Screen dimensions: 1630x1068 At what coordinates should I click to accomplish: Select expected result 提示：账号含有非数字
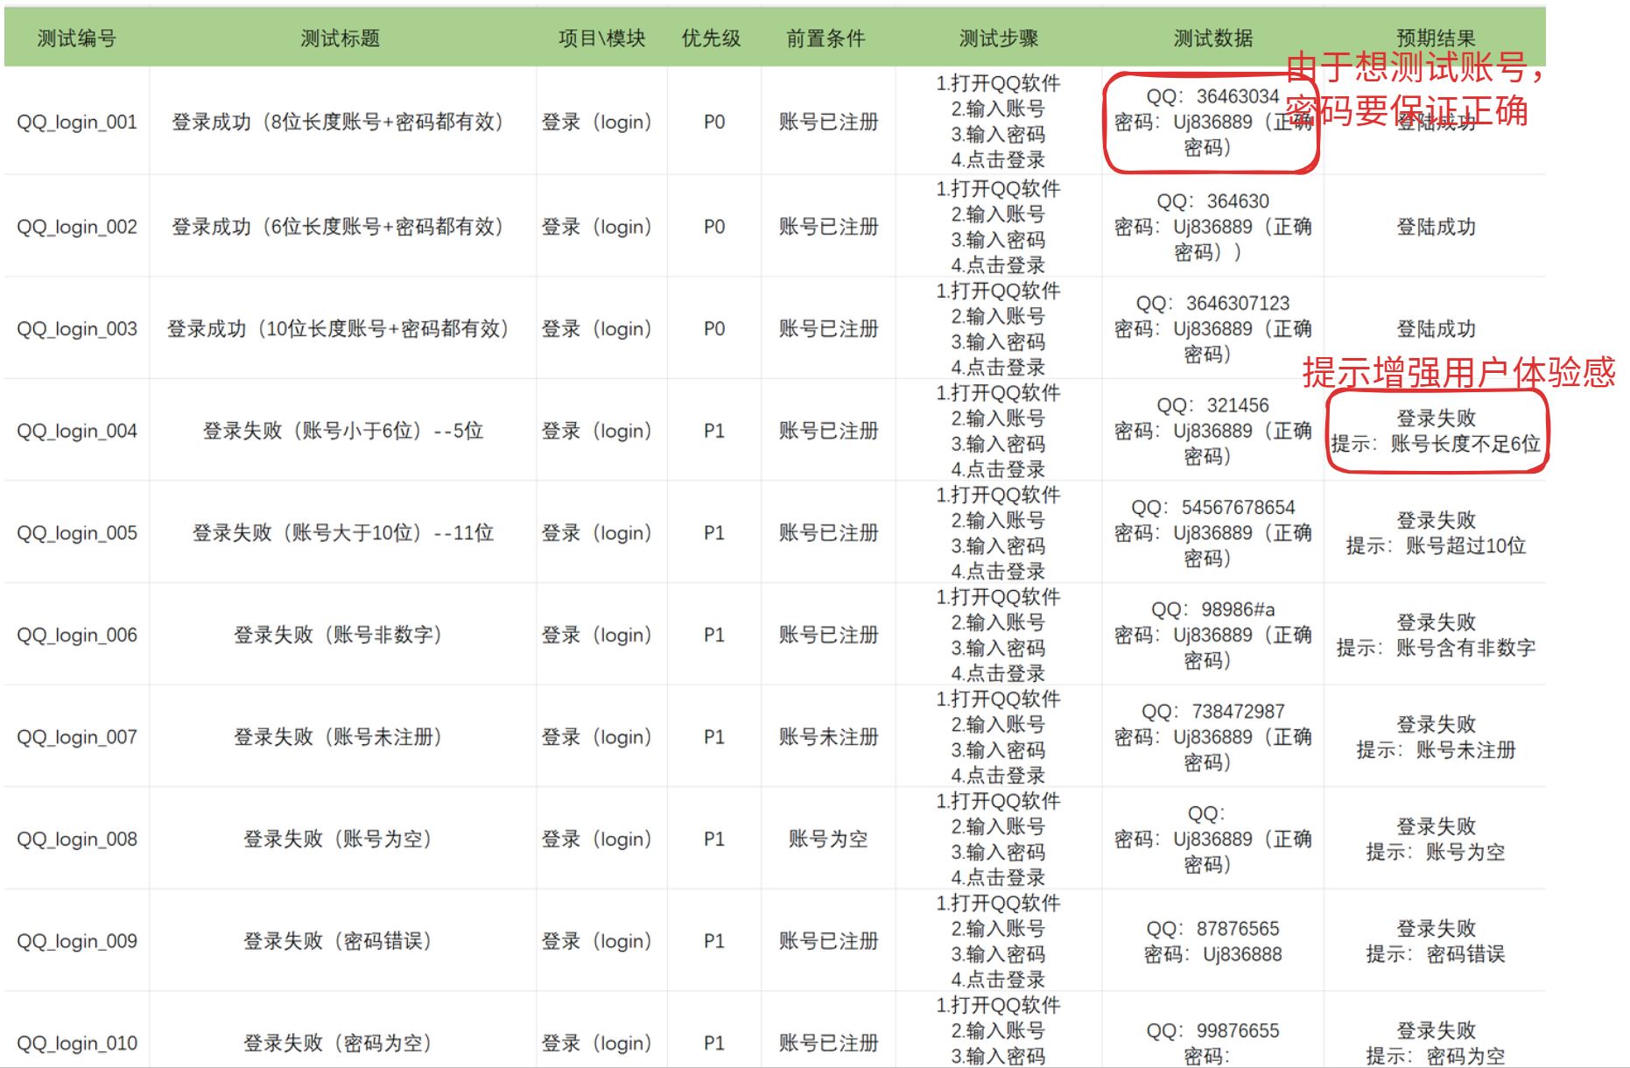click(1436, 648)
